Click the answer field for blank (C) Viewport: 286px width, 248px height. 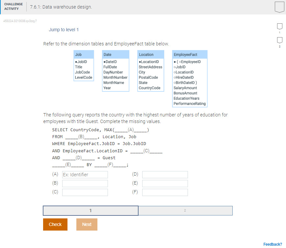[x=85, y=192]
